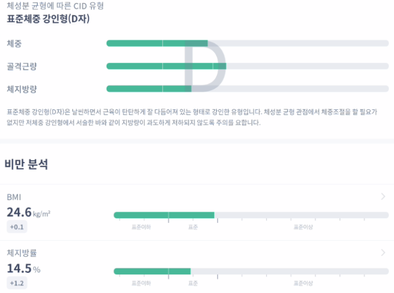Click the 14.5 % body fat value

24,269
